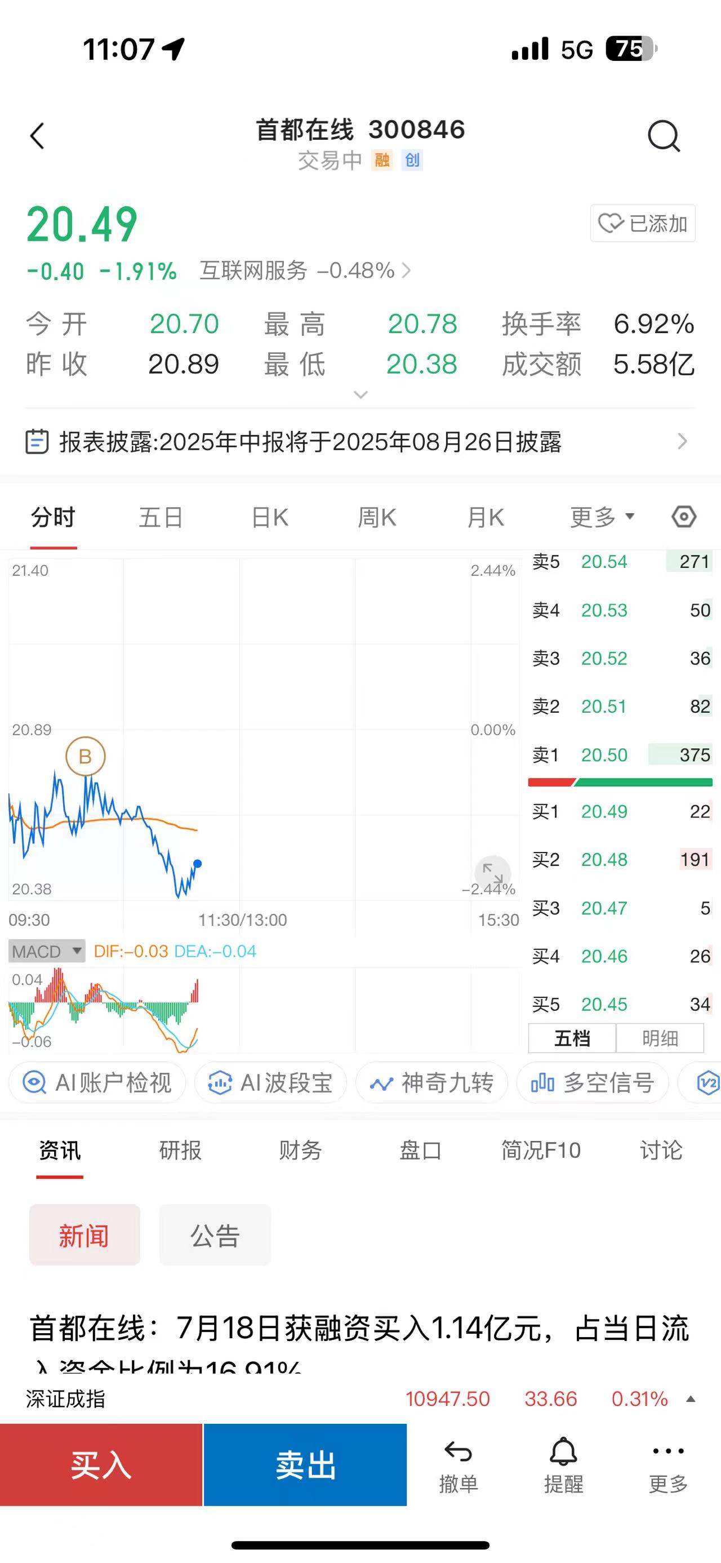This screenshot has width=721, height=1563.
Task: Tap the 融 margin trading badge
Action: (x=382, y=160)
